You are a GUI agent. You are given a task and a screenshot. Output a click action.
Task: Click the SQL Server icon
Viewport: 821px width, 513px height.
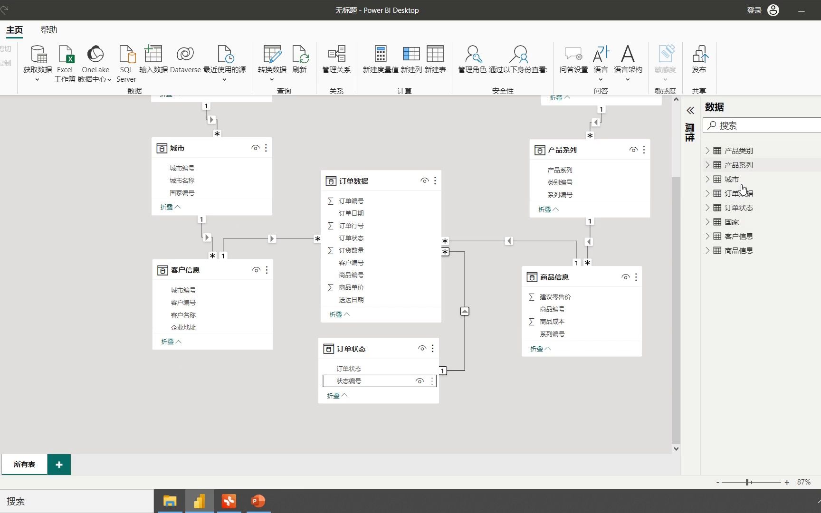point(126,63)
